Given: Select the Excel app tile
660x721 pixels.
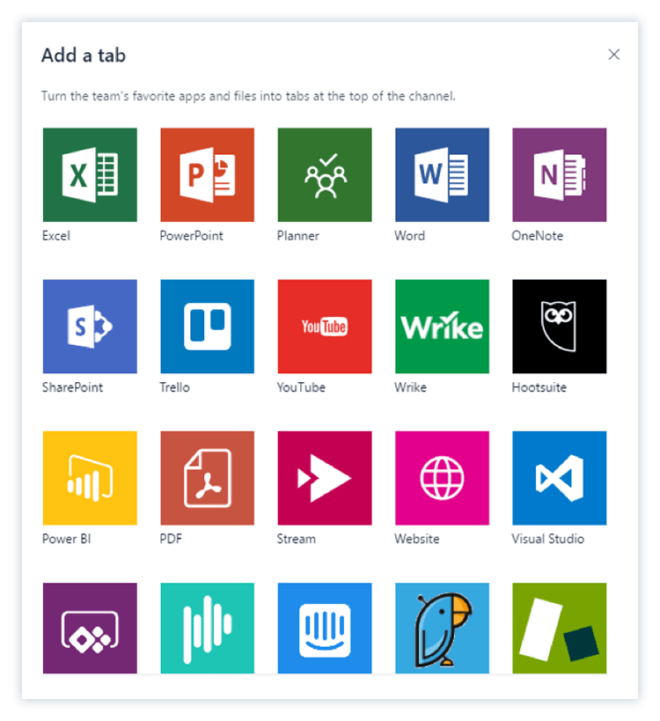Looking at the screenshot, I should point(90,174).
